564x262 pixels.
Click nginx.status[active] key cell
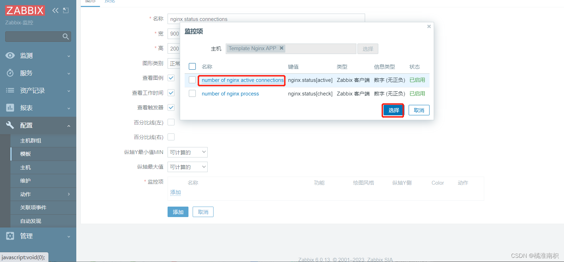[310, 80]
